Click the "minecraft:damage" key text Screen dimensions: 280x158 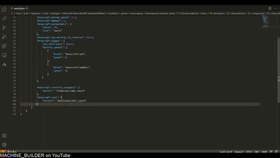pos(49,21)
